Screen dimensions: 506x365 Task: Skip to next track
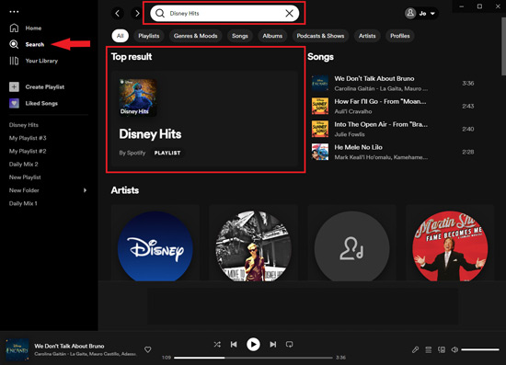[273, 345]
